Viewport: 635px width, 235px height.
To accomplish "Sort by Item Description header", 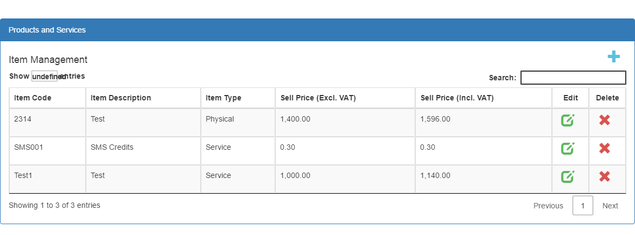I will point(143,98).
